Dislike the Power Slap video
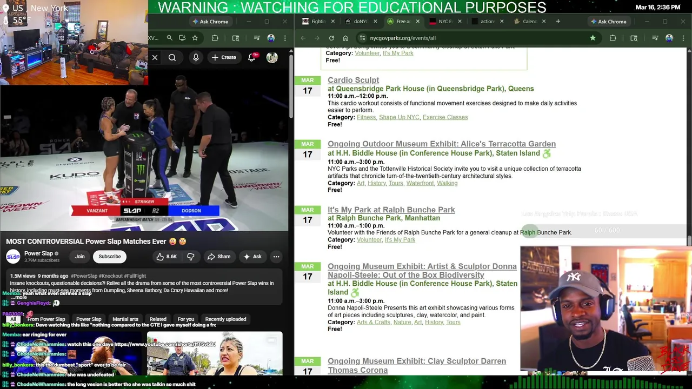 (190, 257)
